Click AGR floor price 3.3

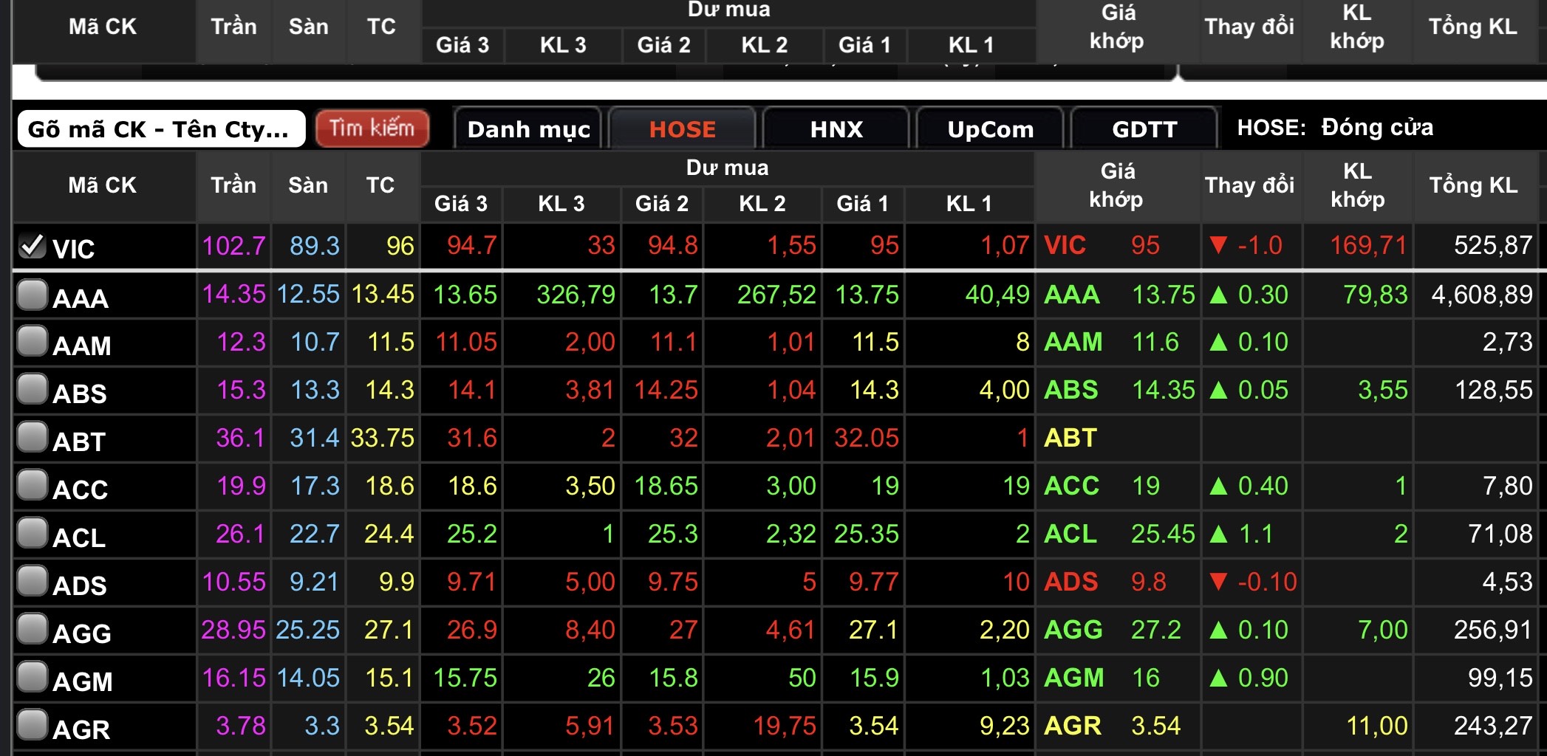click(322, 726)
